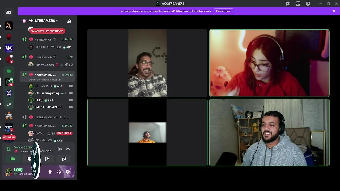Toggle microphone mute
340x191 pixels.
[x=50, y=172]
